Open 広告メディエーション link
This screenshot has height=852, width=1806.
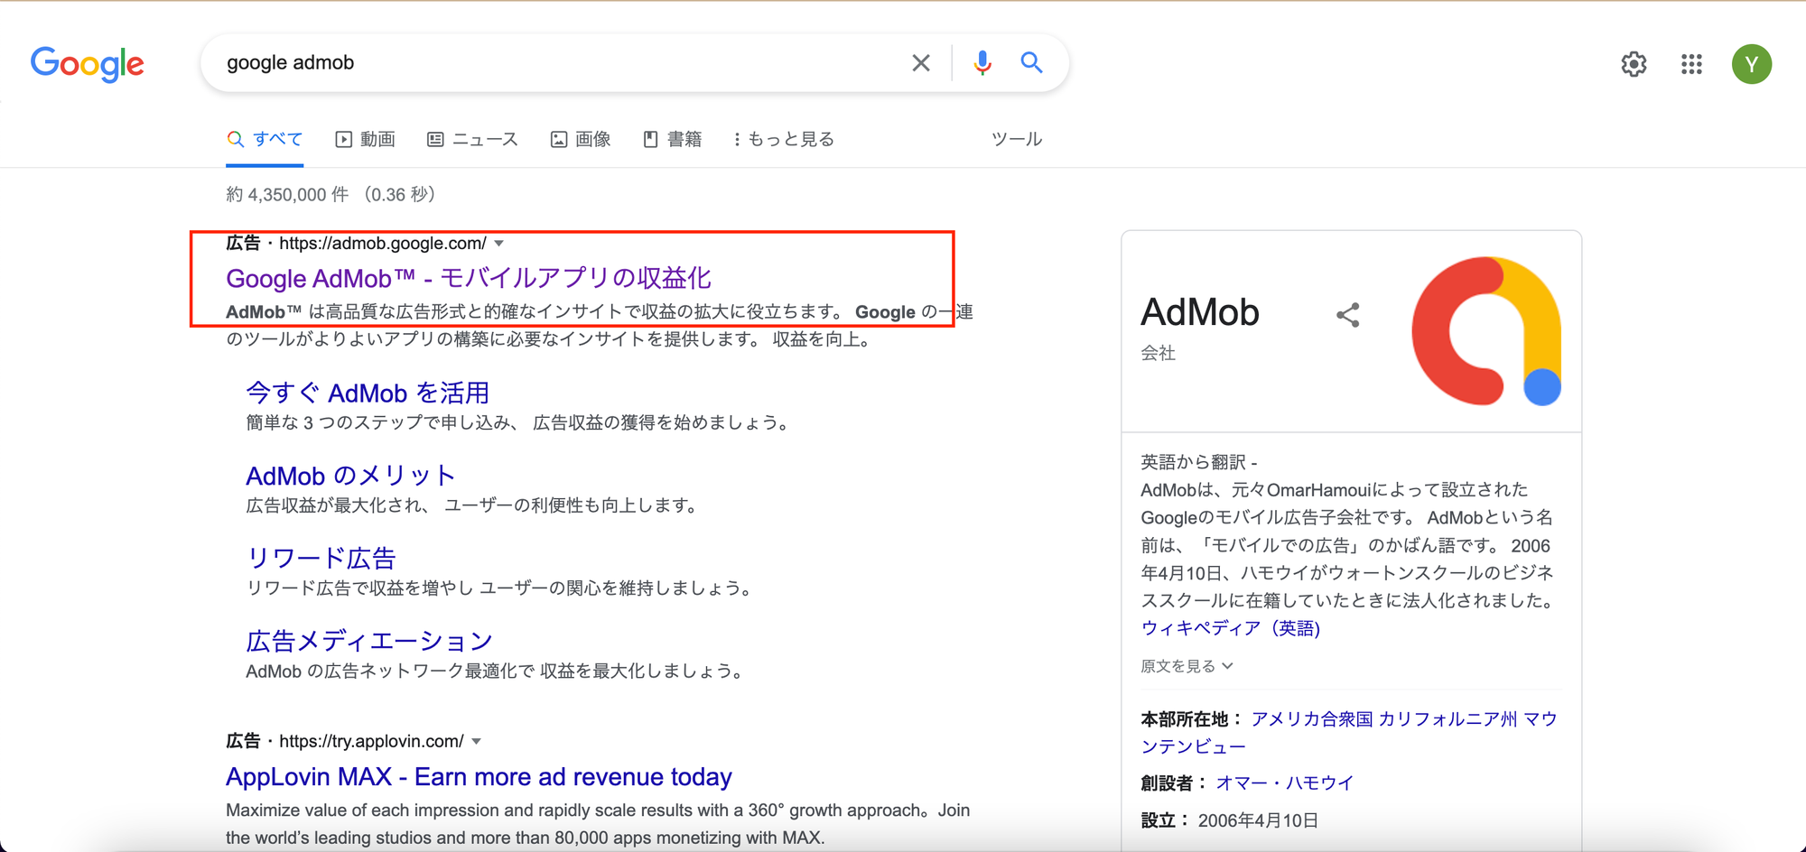click(369, 641)
